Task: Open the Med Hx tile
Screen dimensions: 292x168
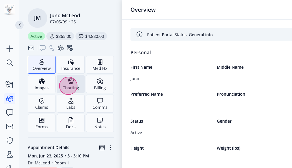Action: point(100,65)
